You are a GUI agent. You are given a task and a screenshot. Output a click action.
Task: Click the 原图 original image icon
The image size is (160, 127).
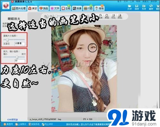pos(107,16)
